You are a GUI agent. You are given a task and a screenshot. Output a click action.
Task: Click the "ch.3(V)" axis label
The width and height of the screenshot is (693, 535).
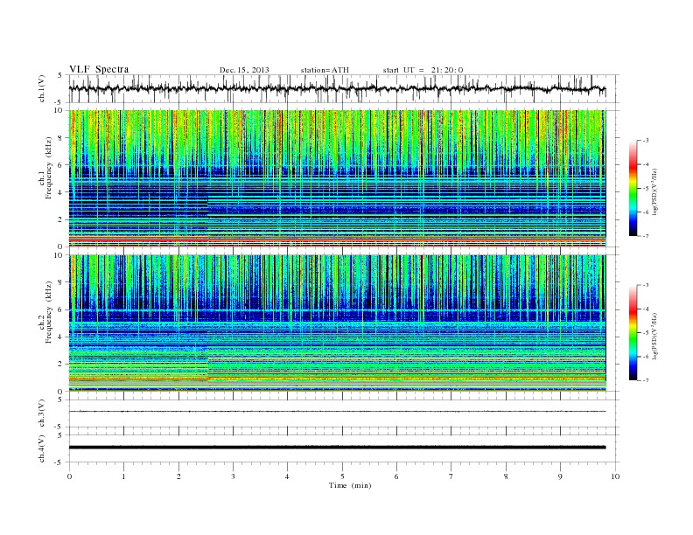[x=42, y=413]
